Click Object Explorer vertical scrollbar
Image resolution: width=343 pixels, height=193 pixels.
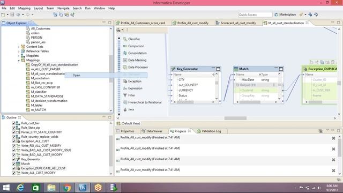pos(111,69)
